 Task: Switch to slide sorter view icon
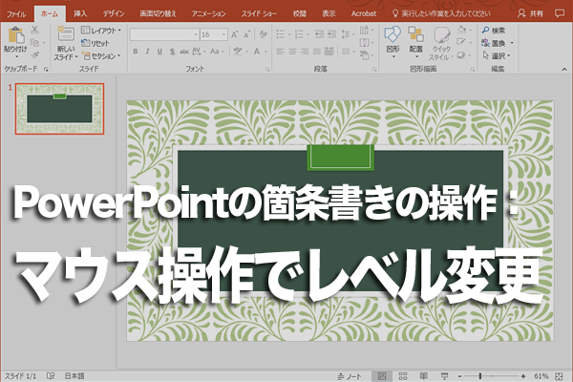pos(403,376)
